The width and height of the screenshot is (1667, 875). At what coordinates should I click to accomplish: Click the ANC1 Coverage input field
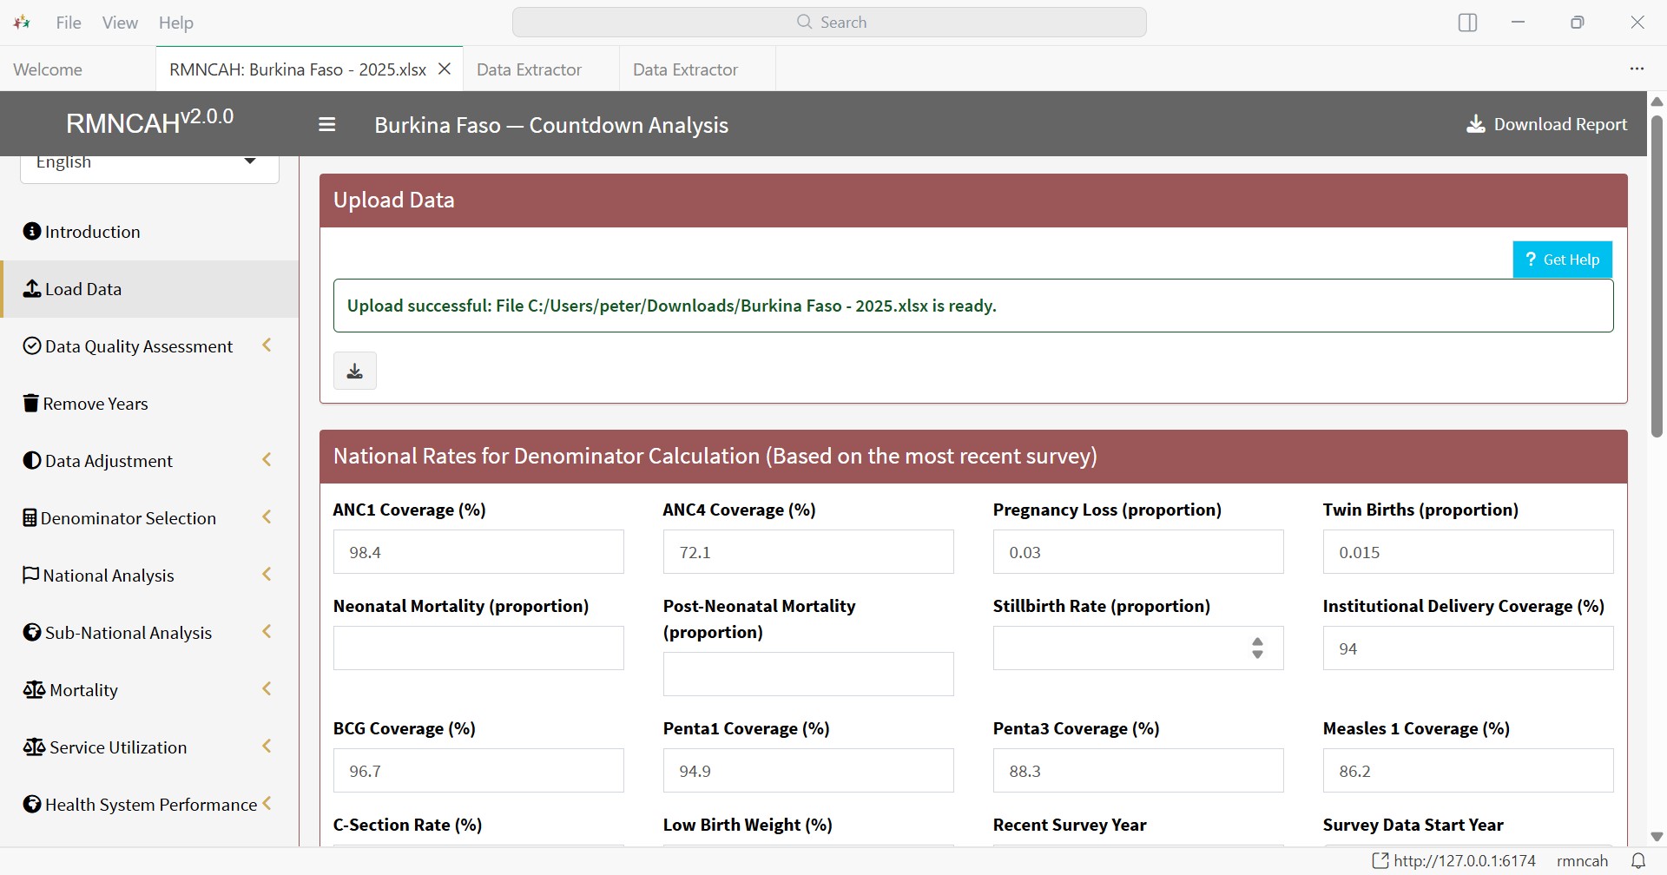pyautogui.click(x=478, y=552)
